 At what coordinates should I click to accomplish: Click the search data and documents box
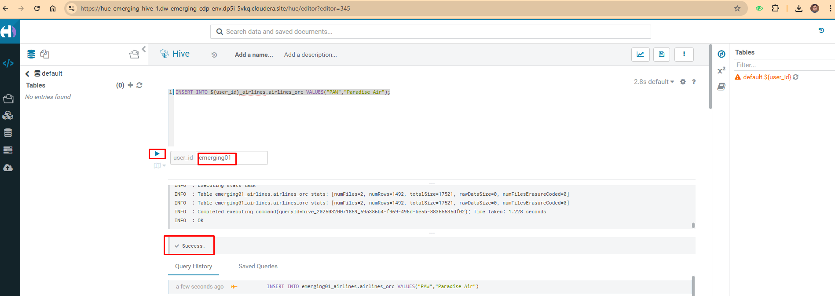430,32
